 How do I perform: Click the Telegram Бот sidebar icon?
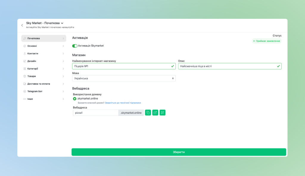coord(25,91)
